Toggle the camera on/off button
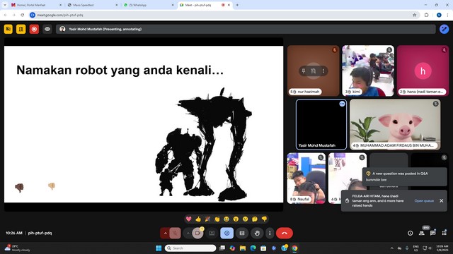The height and width of the screenshot is (254, 453). 197,233
